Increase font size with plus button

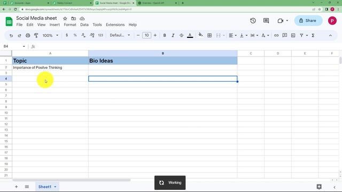pyautogui.click(x=155, y=35)
